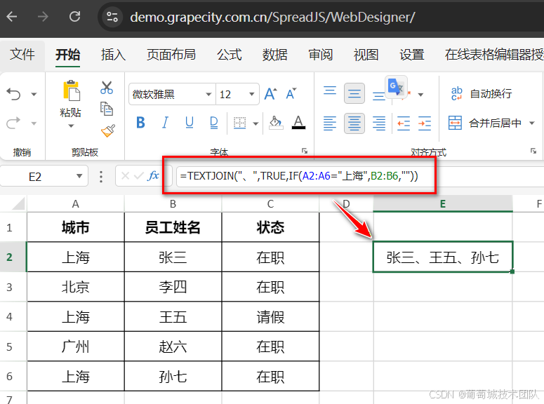Select row 4 header
This screenshot has width=544, height=404.
click(9, 316)
